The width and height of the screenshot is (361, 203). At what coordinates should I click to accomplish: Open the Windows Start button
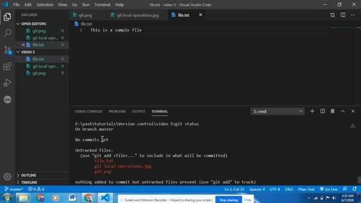(7, 198)
